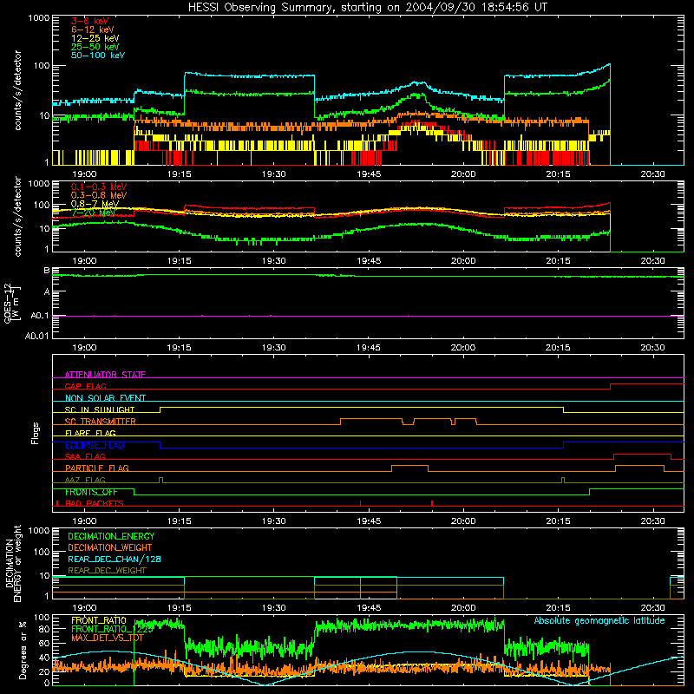Viewport: 694px width, 694px height.
Task: Click the DECIMATION_WEIGHT legend label
Action: (x=110, y=547)
